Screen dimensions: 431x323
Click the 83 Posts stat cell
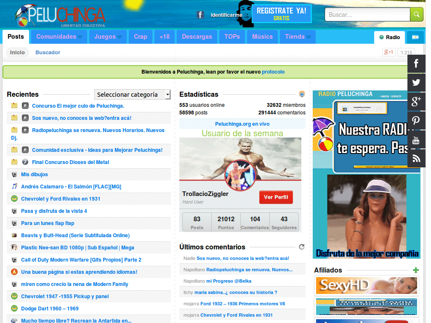click(197, 222)
